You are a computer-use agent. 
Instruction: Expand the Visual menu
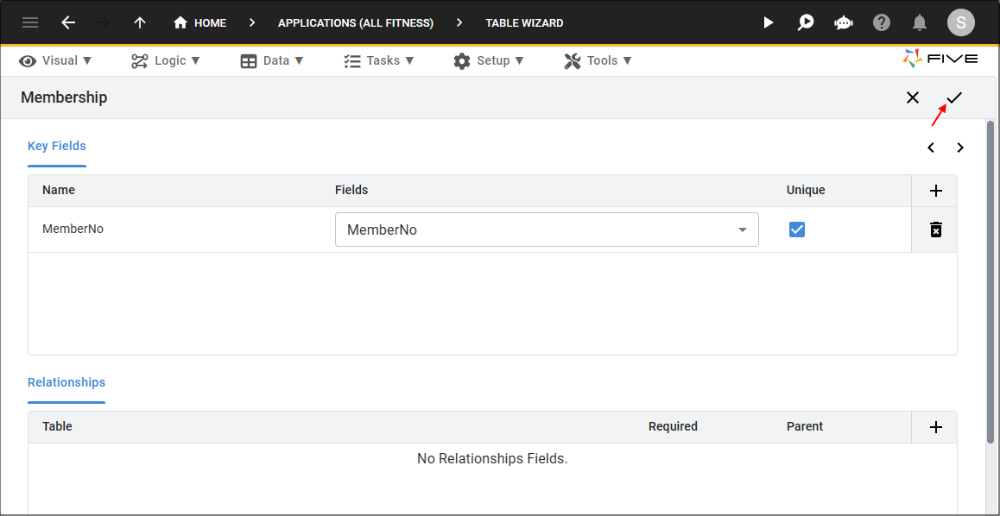point(55,60)
